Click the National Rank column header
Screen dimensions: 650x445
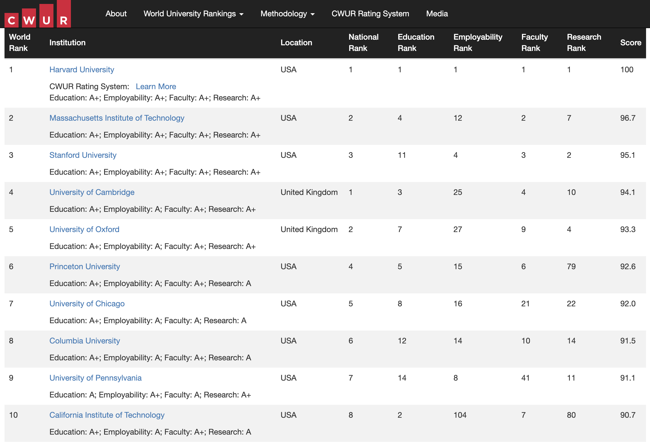point(364,42)
